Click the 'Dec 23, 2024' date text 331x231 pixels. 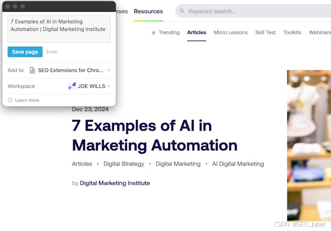[x=90, y=109]
